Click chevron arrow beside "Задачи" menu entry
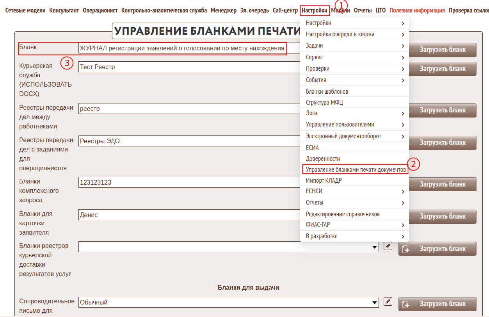Image resolution: width=489 pixels, height=317 pixels. point(403,46)
